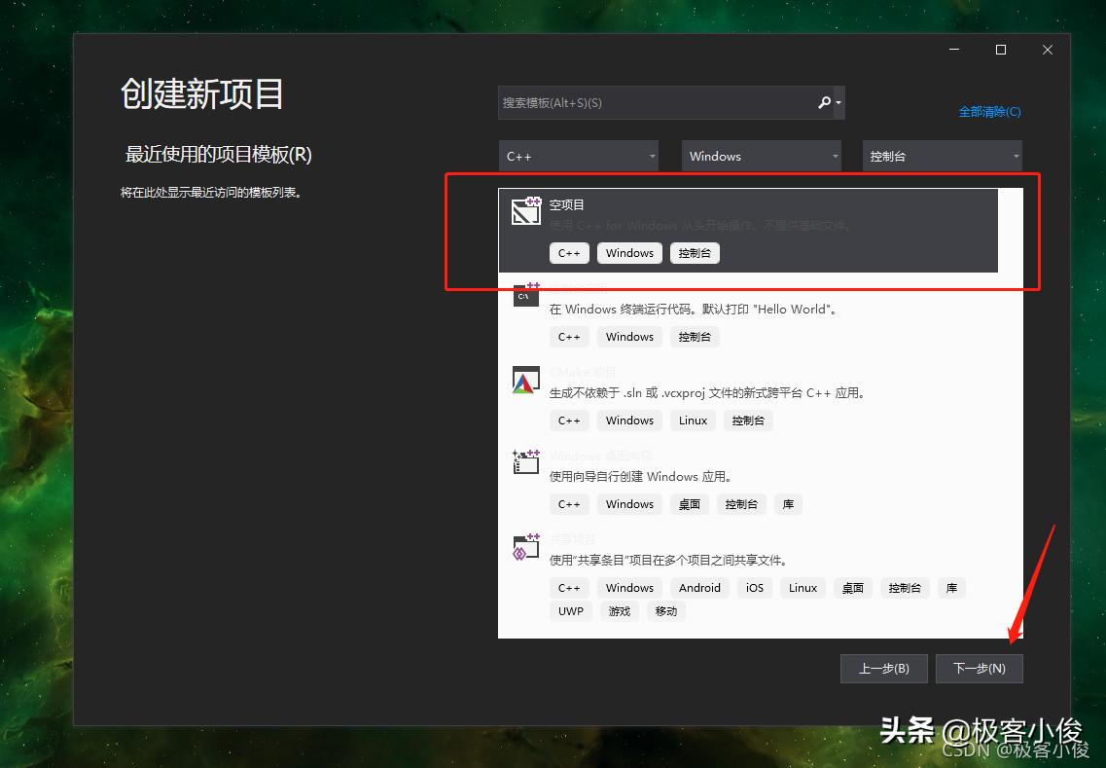The image size is (1106, 768).
Task: Click the colorful CMake 项目 triangle icon
Action: click(x=525, y=380)
